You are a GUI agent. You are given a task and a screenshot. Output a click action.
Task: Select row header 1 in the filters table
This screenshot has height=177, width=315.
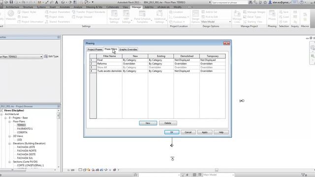[93, 60]
